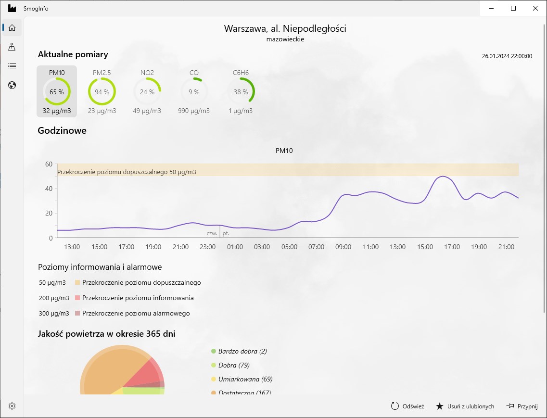This screenshot has width=547, height=418.
Task: Click the timestamp 26.01.2024 22:00:00
Action: tap(507, 56)
